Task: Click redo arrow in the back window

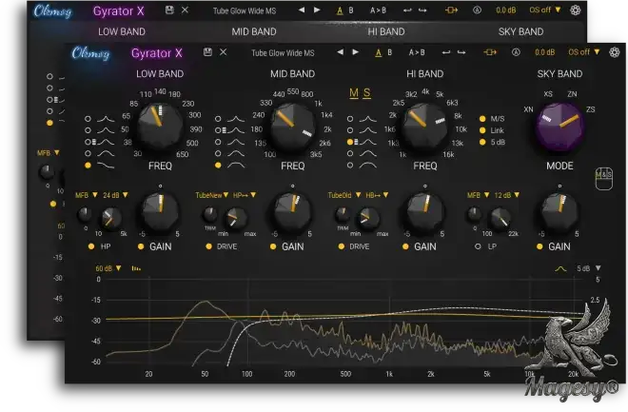Action: point(422,10)
